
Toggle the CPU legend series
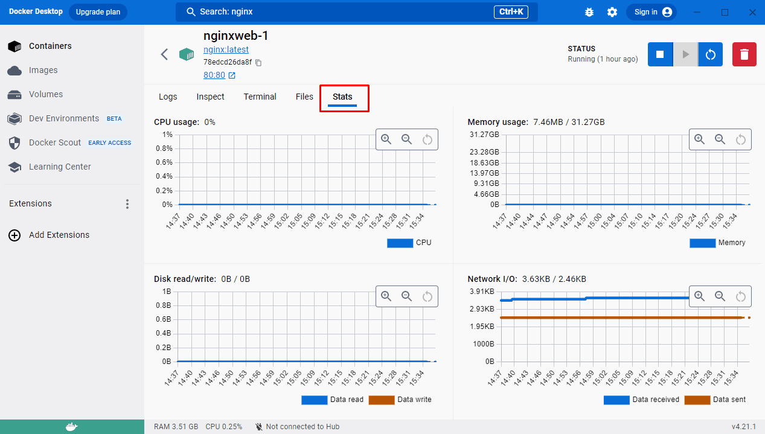(x=409, y=243)
